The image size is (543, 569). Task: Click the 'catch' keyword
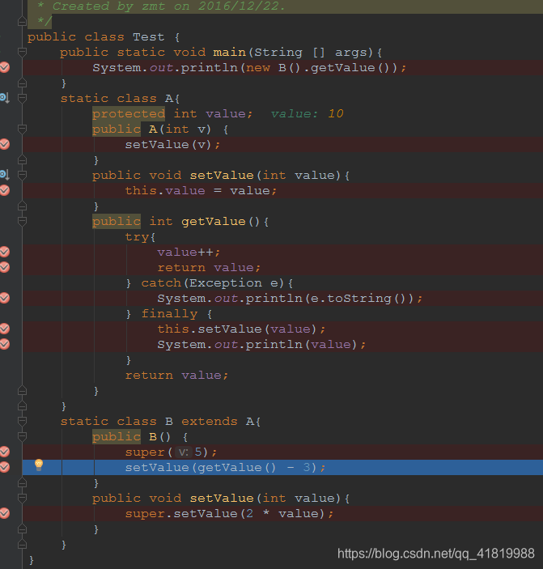coord(161,282)
